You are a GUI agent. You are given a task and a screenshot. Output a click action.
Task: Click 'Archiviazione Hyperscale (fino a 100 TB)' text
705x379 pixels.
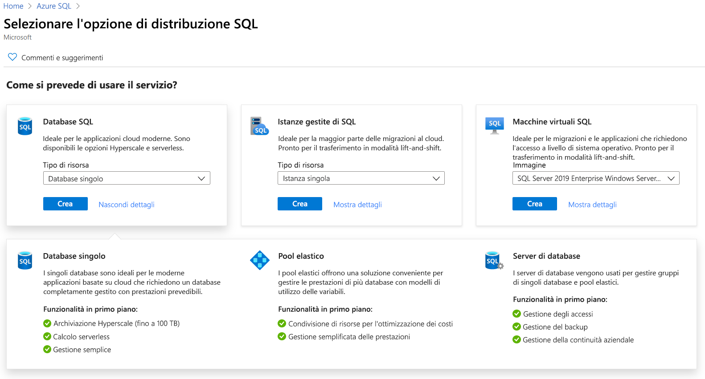pyautogui.click(x=117, y=323)
